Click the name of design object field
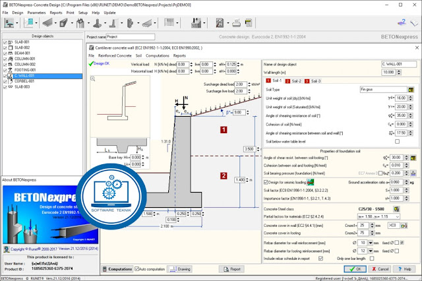The width and height of the screenshot is (422, 281). click(x=399, y=65)
